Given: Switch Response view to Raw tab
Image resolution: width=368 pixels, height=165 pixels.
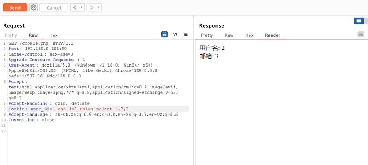Looking at the screenshot, I should [x=229, y=35].
